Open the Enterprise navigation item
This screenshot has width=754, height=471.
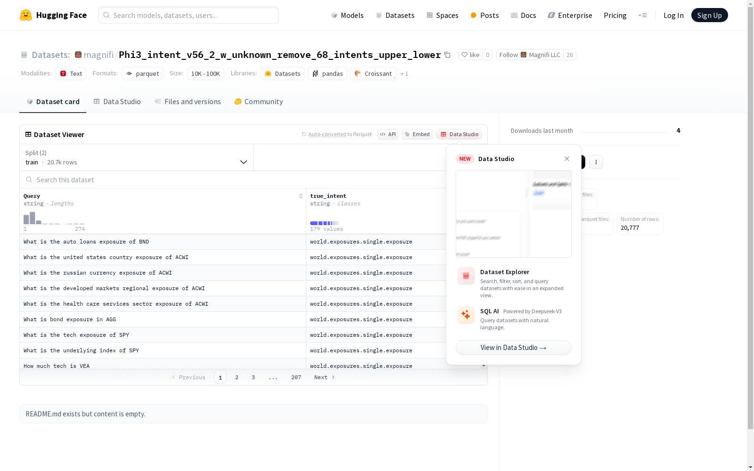570,15
